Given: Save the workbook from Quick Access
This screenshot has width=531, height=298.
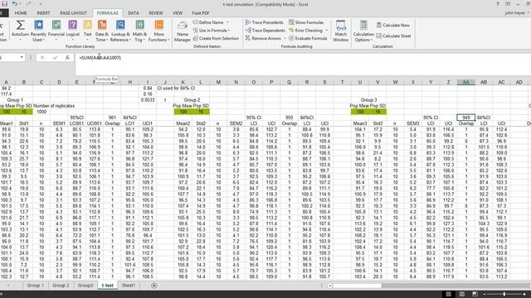Looking at the screenshot, I should pyautogui.click(x=5, y=4).
